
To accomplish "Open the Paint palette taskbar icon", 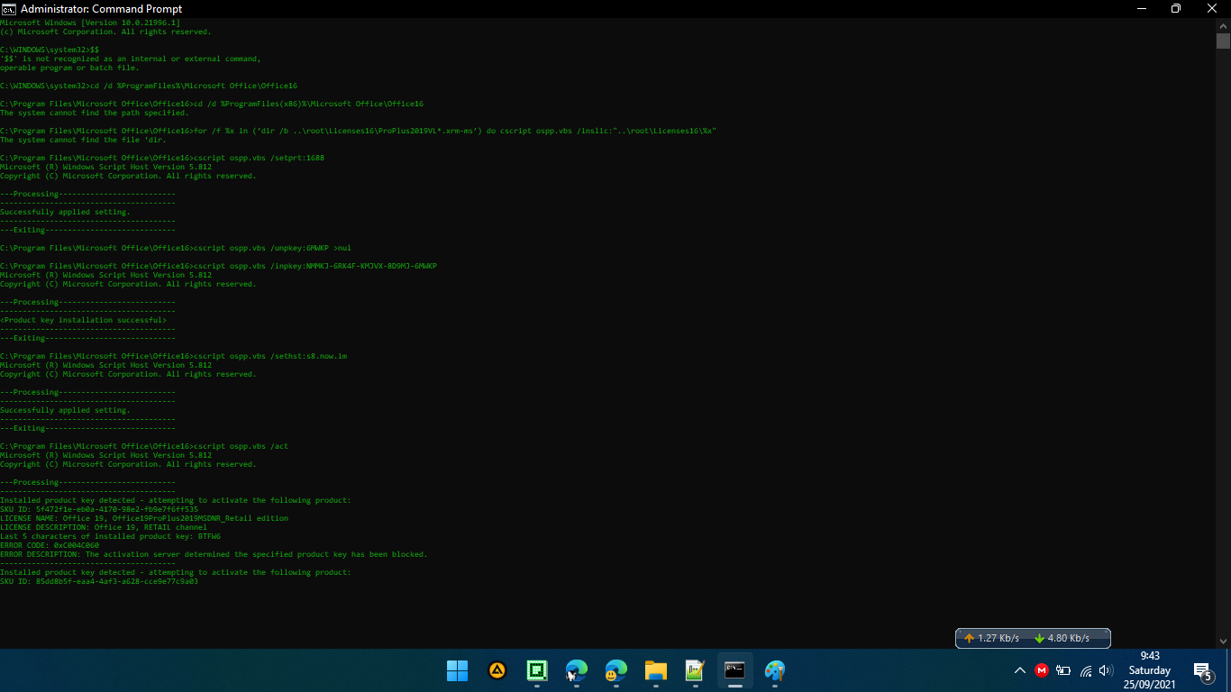I will 774,670.
